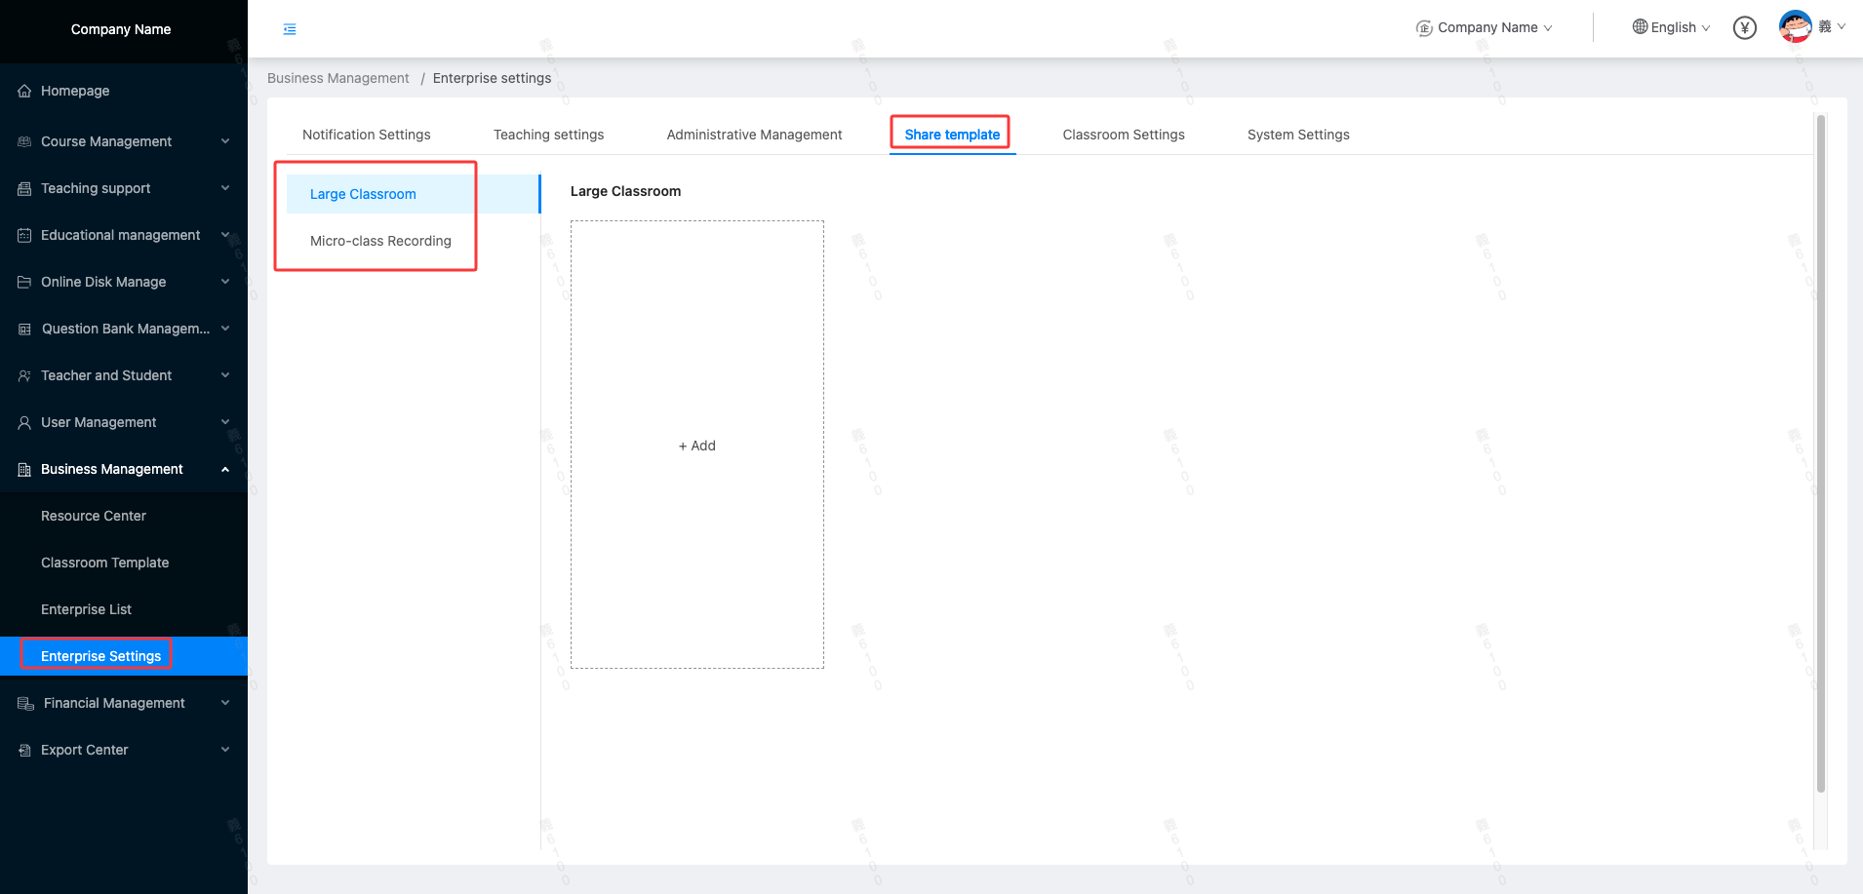Go to Business Management breadcrumb link

click(337, 78)
